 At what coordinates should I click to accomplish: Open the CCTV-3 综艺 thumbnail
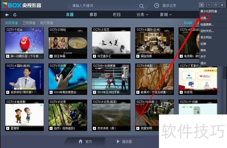click(x=111, y=43)
